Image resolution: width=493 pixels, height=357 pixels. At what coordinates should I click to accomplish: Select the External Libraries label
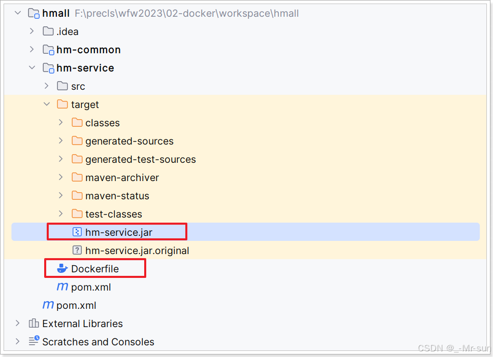(x=82, y=324)
